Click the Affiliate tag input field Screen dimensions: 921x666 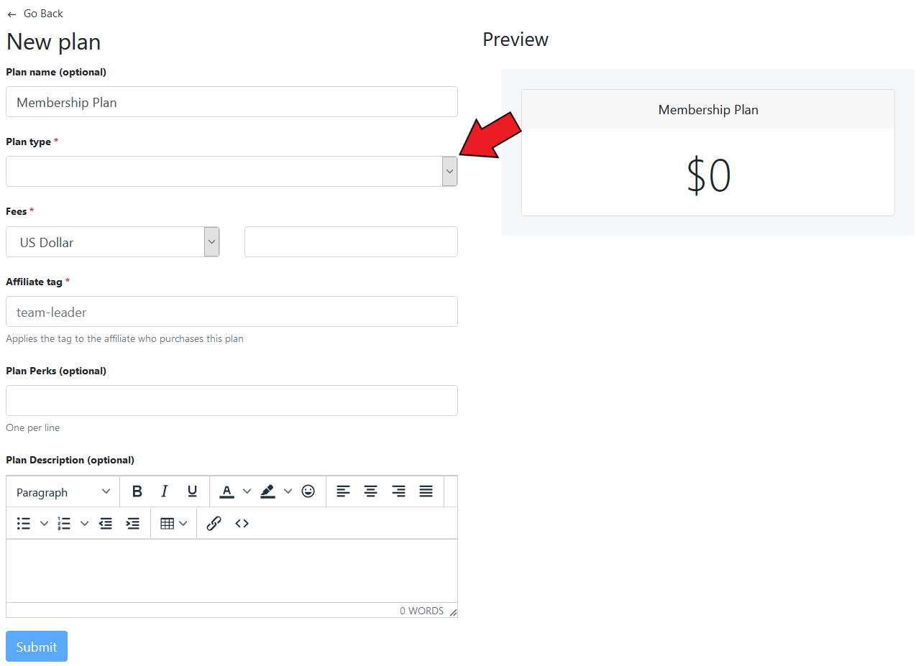click(x=232, y=312)
